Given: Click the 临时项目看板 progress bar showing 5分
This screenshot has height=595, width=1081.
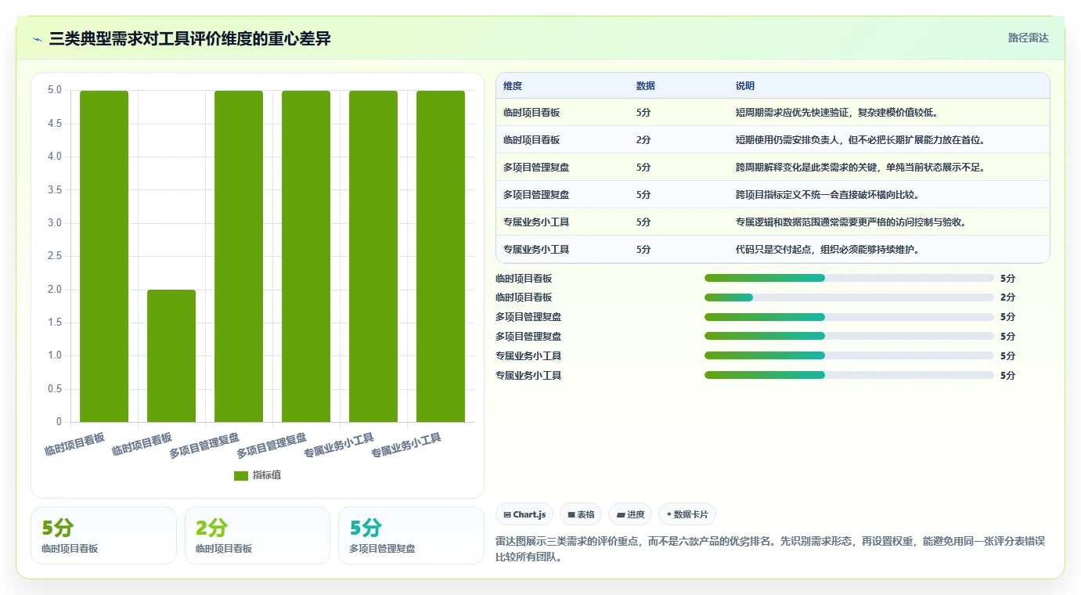Looking at the screenshot, I should click(x=849, y=278).
